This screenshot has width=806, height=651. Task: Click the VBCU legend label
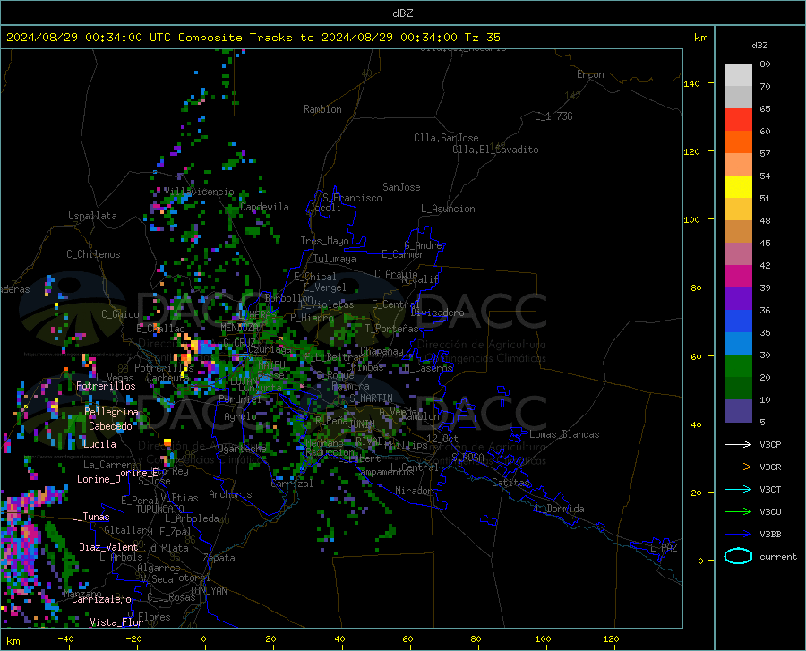pos(770,512)
